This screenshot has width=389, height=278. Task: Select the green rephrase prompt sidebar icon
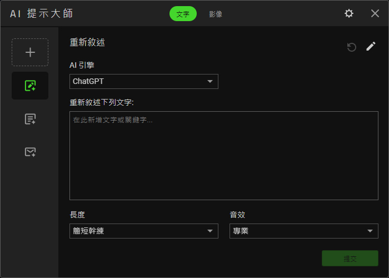click(30, 86)
